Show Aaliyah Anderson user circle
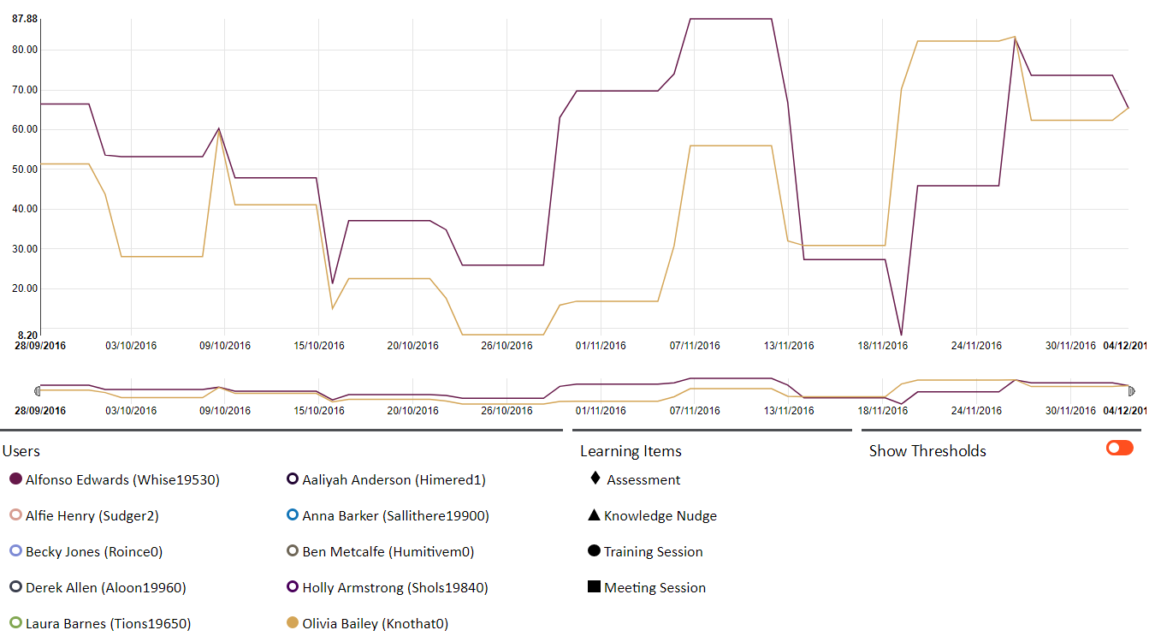This screenshot has height=642, width=1161. [x=292, y=480]
